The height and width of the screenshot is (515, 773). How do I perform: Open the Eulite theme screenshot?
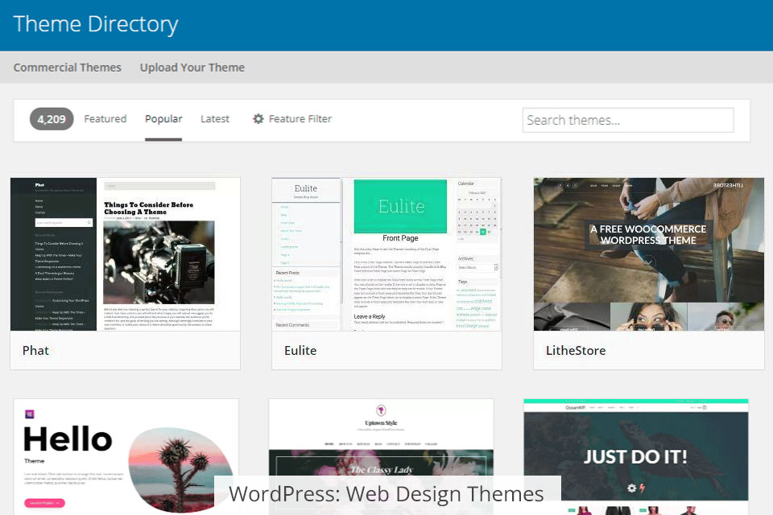pos(386,254)
